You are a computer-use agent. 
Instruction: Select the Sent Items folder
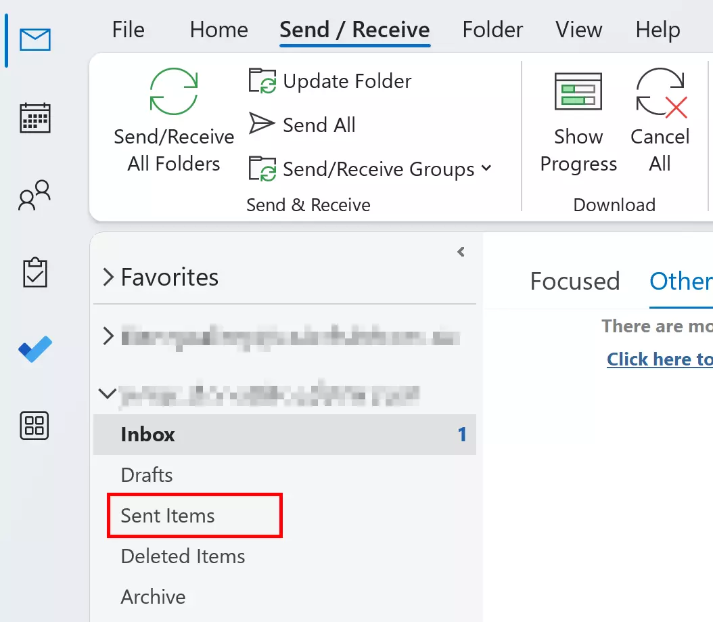(x=167, y=515)
